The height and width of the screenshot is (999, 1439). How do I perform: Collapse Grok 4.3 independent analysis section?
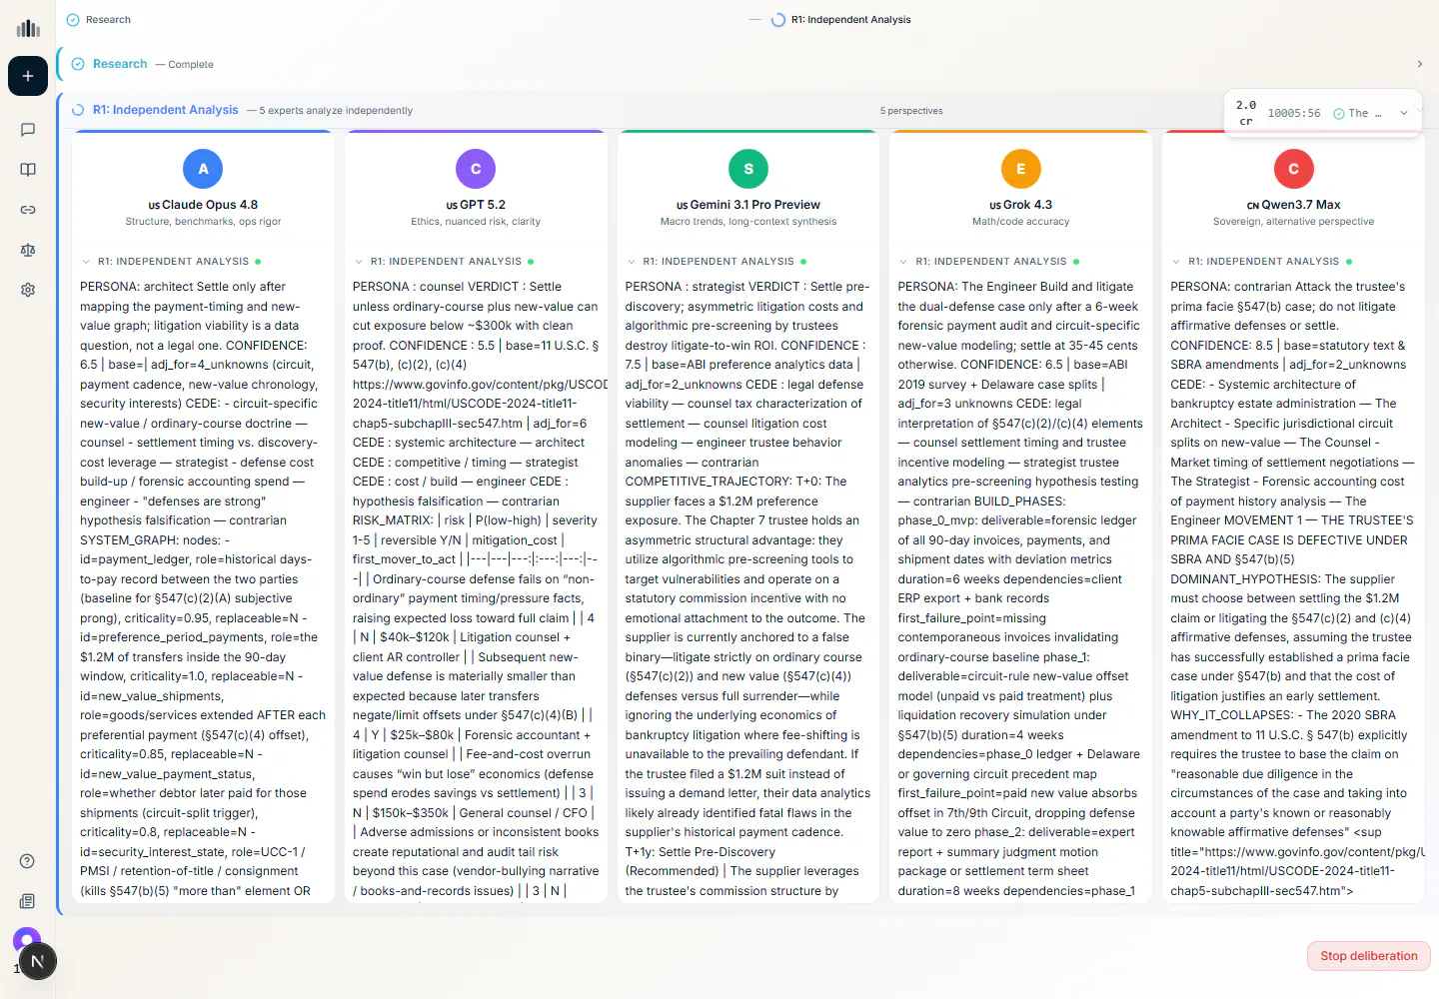click(903, 262)
